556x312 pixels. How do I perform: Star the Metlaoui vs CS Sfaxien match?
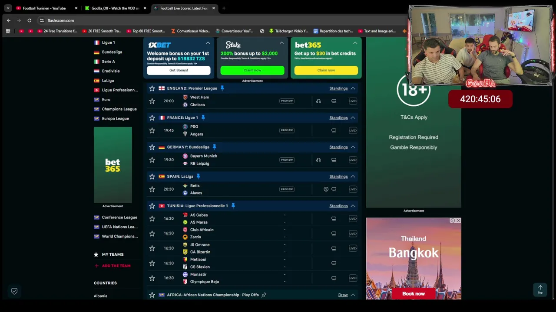[x=152, y=263]
